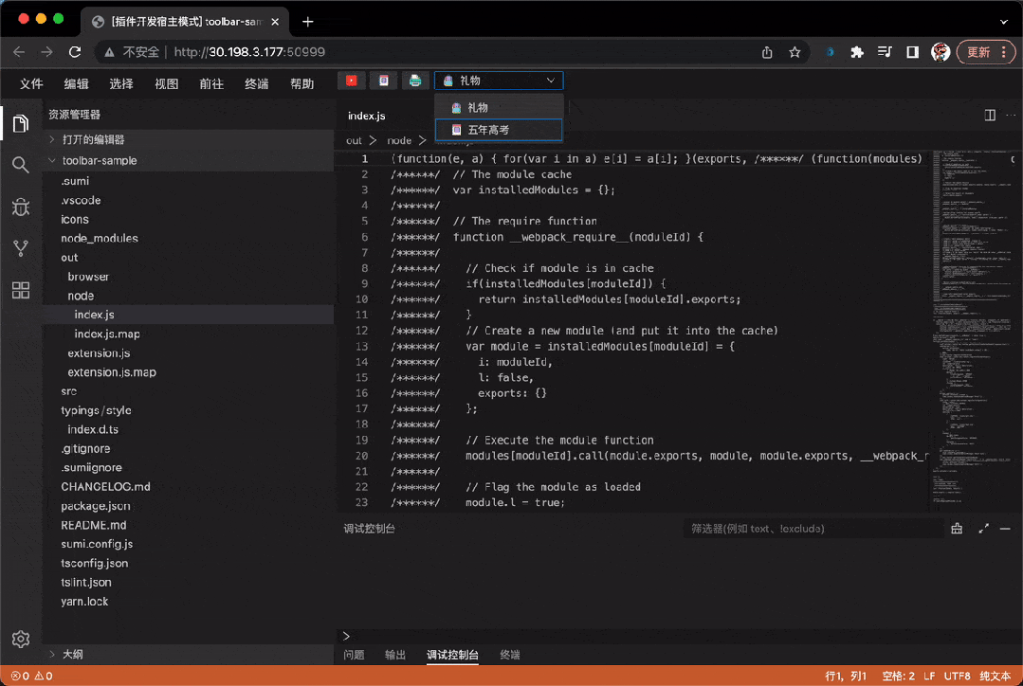
Task: Click UTF8 in the status bar
Action: coord(957,676)
